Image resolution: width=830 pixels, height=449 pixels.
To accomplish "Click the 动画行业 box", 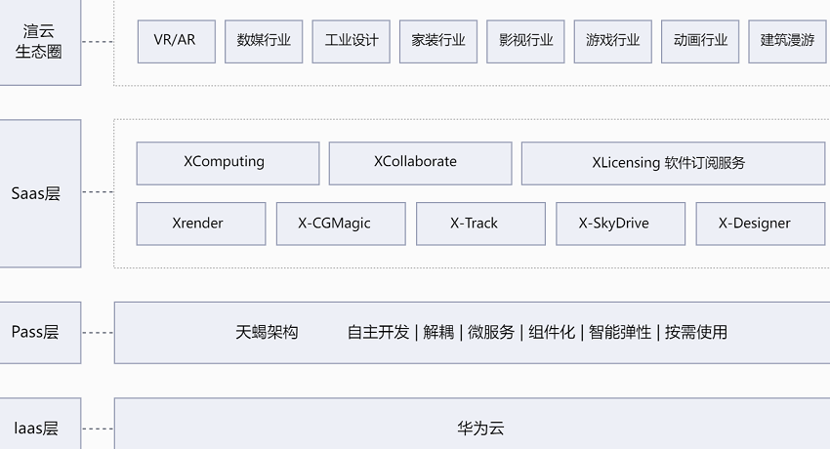I will coord(700,41).
